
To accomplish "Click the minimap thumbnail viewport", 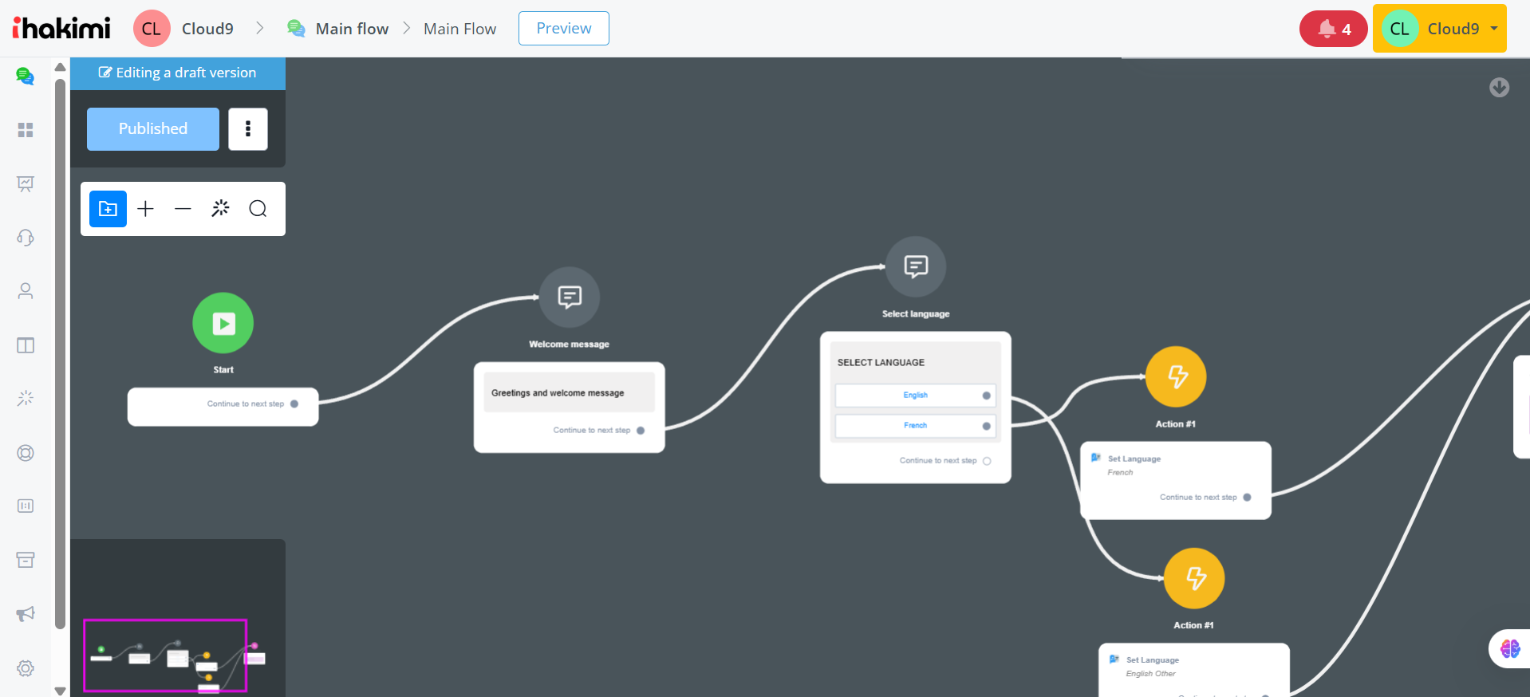I will [165, 655].
